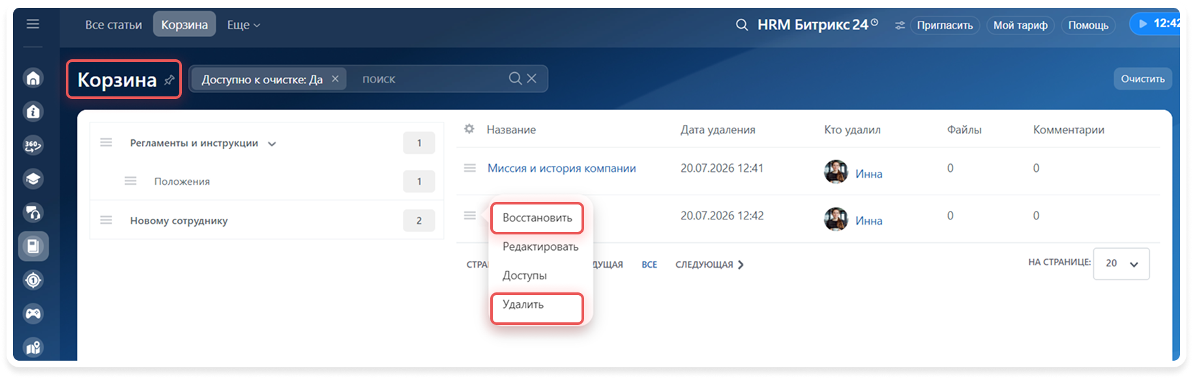
Task: Open Инна profile link in second row
Action: [x=868, y=221]
